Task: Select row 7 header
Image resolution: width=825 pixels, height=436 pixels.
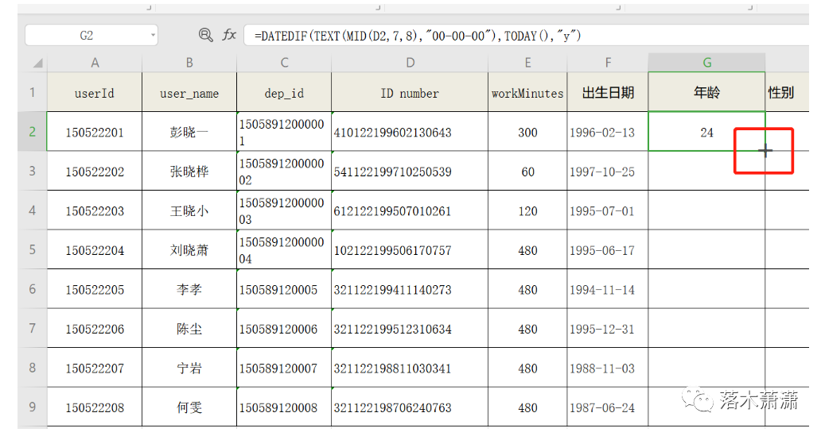Action: (32, 328)
